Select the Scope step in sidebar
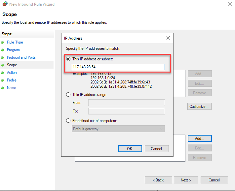The image size is (235, 191). (12, 65)
